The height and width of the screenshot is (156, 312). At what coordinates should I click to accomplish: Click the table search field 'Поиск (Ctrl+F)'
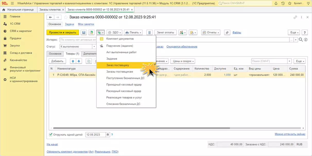coord(269,61)
